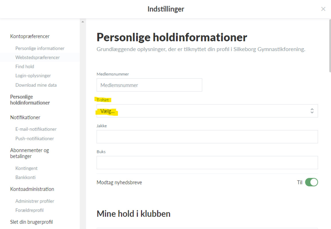The width and height of the screenshot is (331, 229).
Task: Open Forældreprofil settings
Action: tap(30, 210)
